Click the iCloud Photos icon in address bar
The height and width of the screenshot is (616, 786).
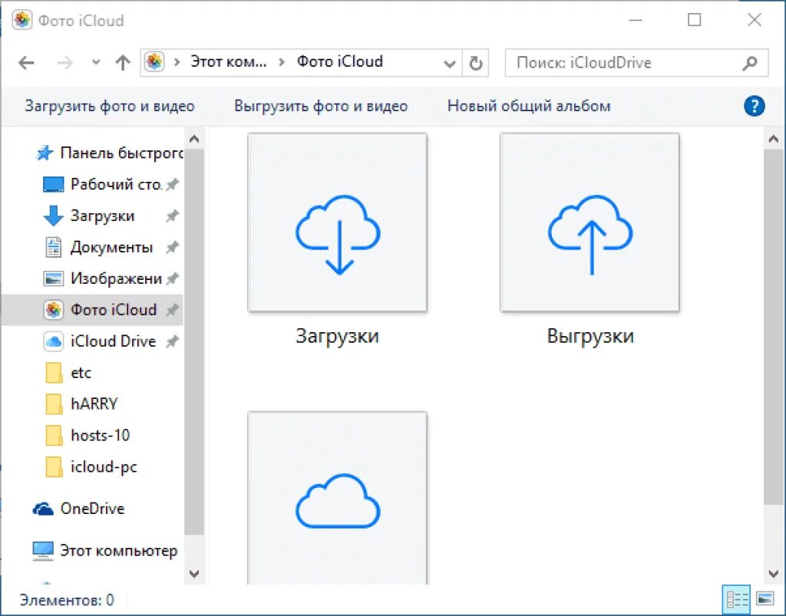[154, 62]
